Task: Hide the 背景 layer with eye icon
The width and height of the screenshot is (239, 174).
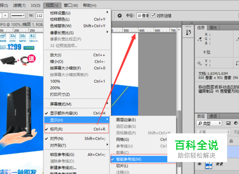Action: (200, 164)
